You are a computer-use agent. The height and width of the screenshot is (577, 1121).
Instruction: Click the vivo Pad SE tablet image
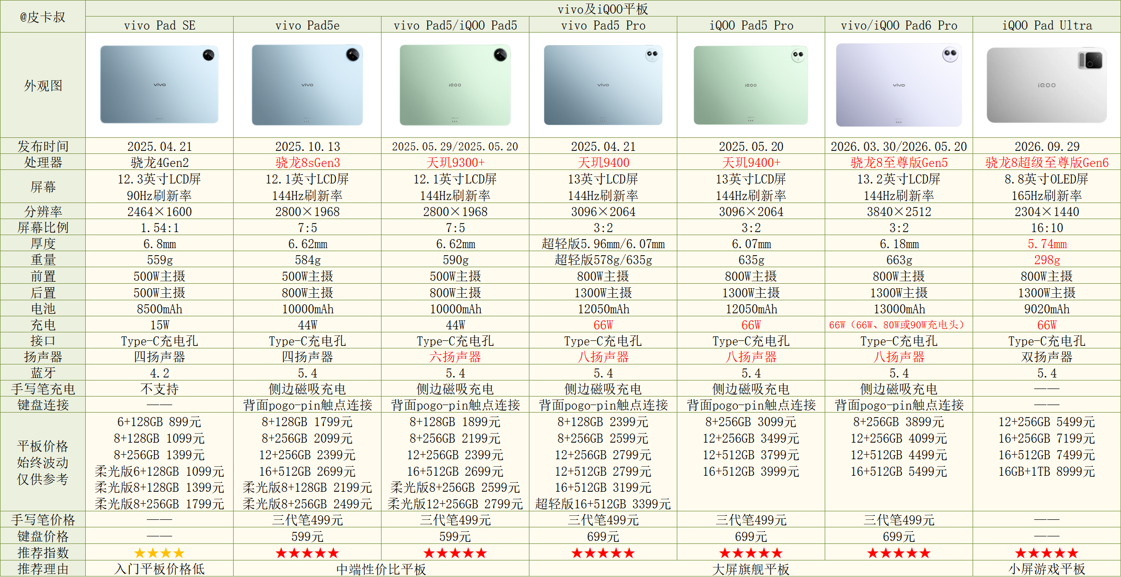tap(159, 84)
